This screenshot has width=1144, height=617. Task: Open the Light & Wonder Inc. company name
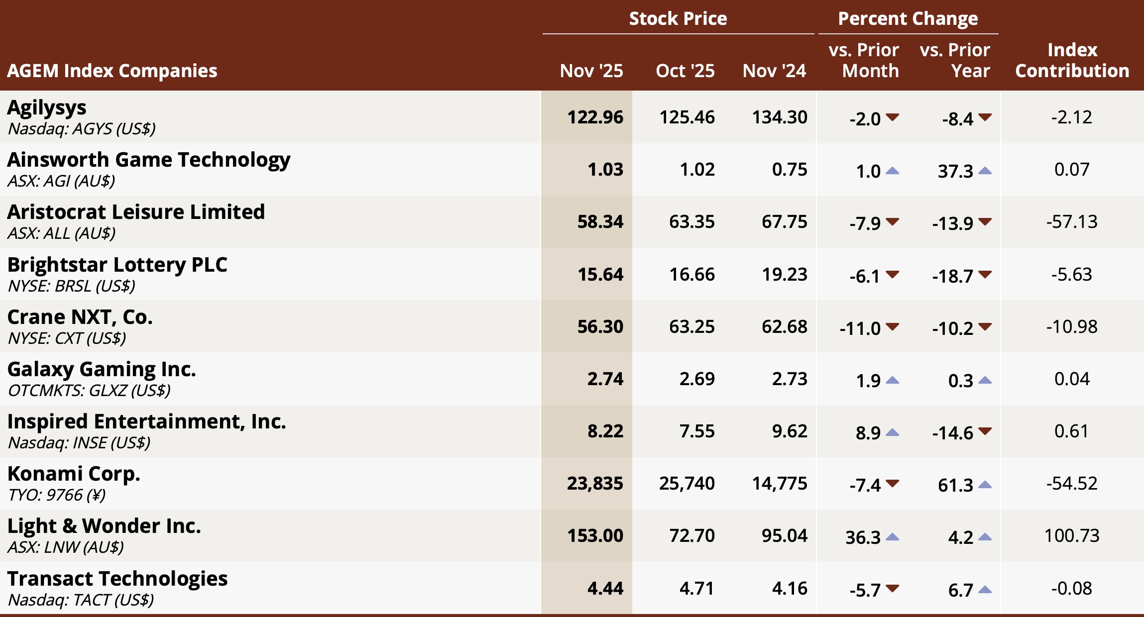[104, 526]
